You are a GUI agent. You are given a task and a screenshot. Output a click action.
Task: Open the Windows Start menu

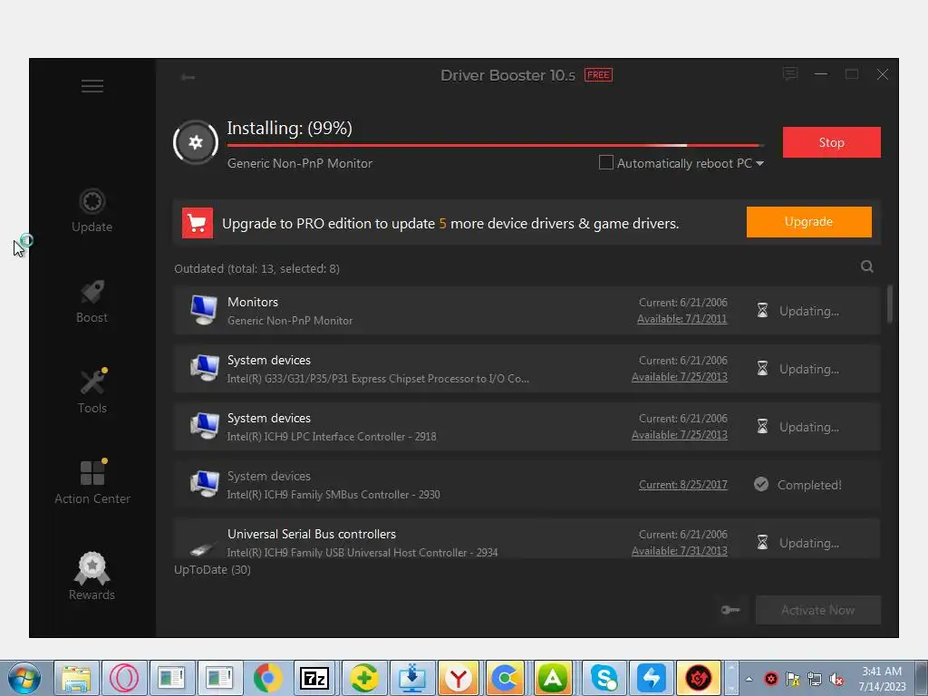point(24,678)
